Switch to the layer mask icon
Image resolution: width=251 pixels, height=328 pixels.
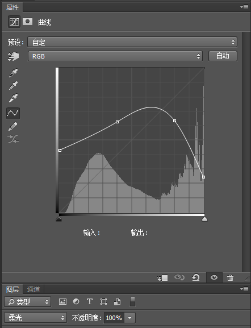tap(27, 21)
